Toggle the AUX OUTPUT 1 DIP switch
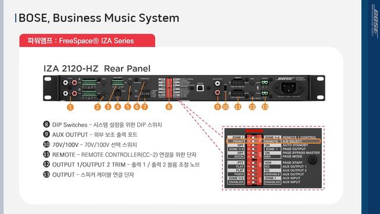 (x=254, y=166)
